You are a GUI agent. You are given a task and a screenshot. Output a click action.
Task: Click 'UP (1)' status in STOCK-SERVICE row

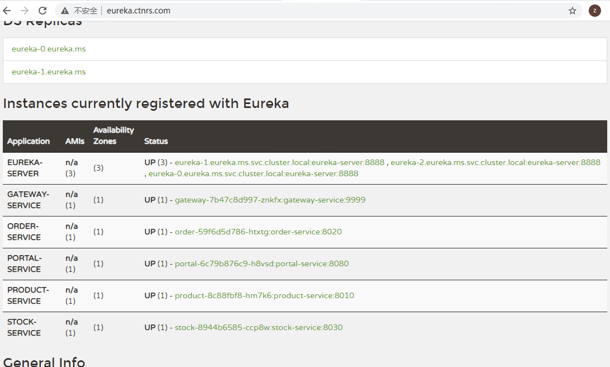pos(156,327)
